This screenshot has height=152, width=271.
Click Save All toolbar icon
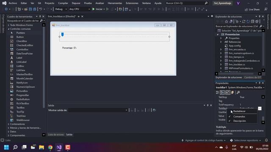(x=35, y=9)
